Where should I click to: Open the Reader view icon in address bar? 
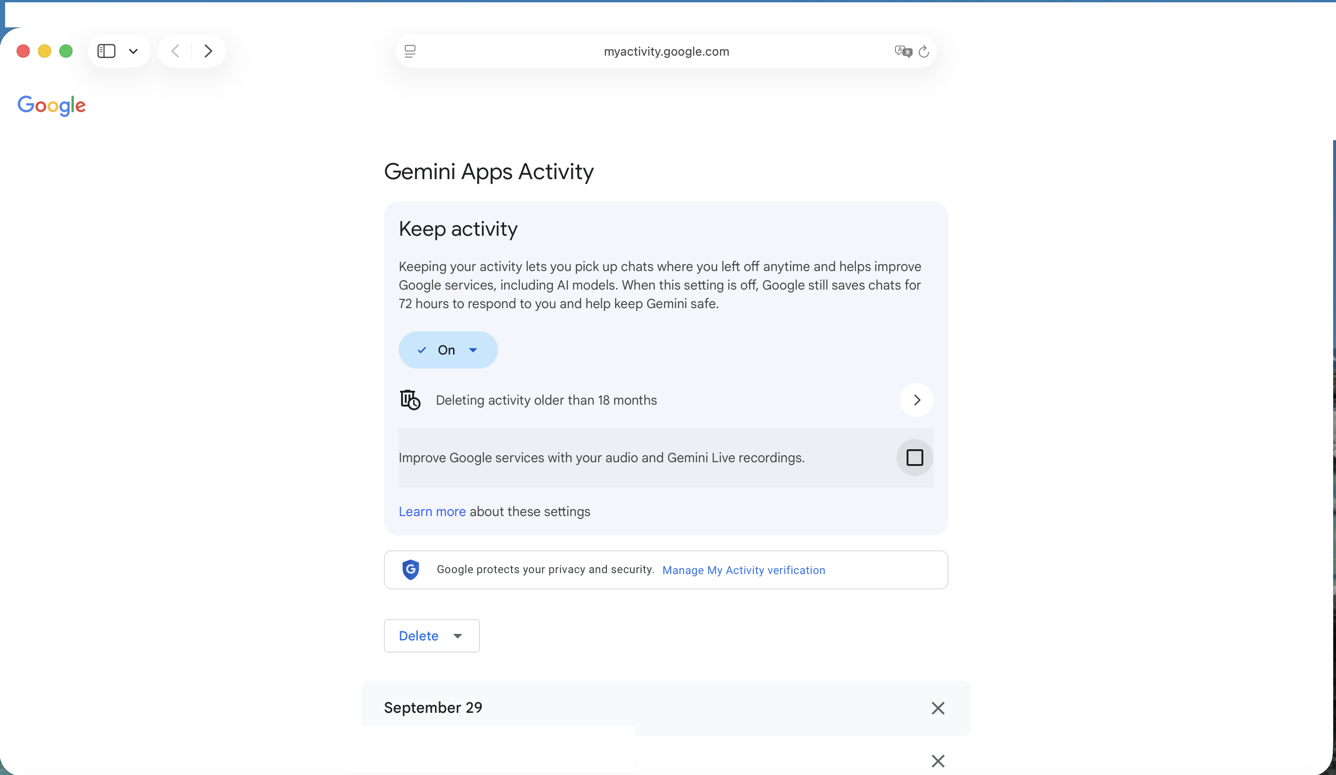[410, 51]
